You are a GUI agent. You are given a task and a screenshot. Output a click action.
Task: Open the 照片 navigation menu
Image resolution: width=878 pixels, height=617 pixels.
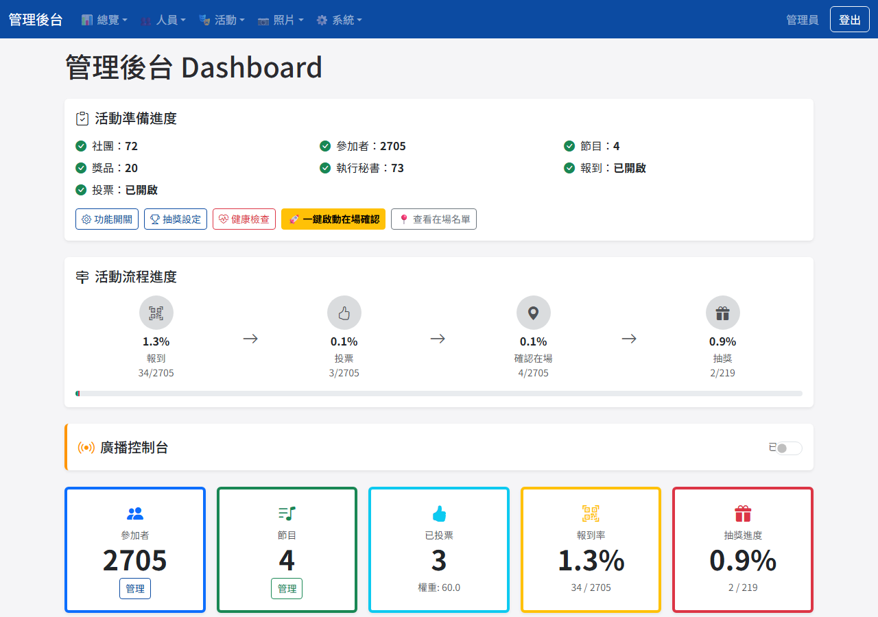281,20
